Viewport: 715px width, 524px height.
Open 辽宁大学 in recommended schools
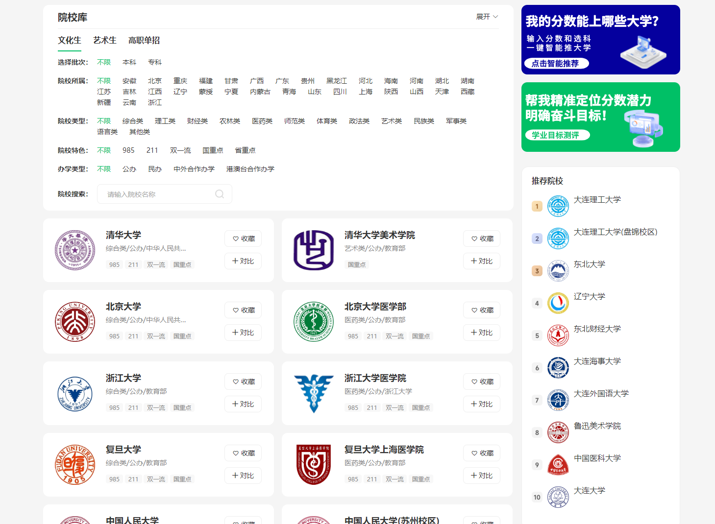tap(590, 297)
